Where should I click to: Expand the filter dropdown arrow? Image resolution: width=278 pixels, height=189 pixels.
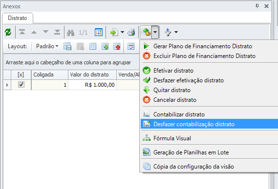click(x=176, y=32)
